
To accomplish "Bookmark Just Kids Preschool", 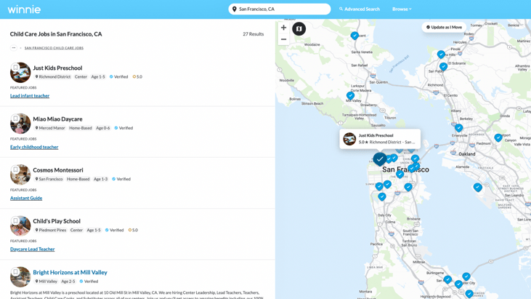I will [x=15, y=67].
